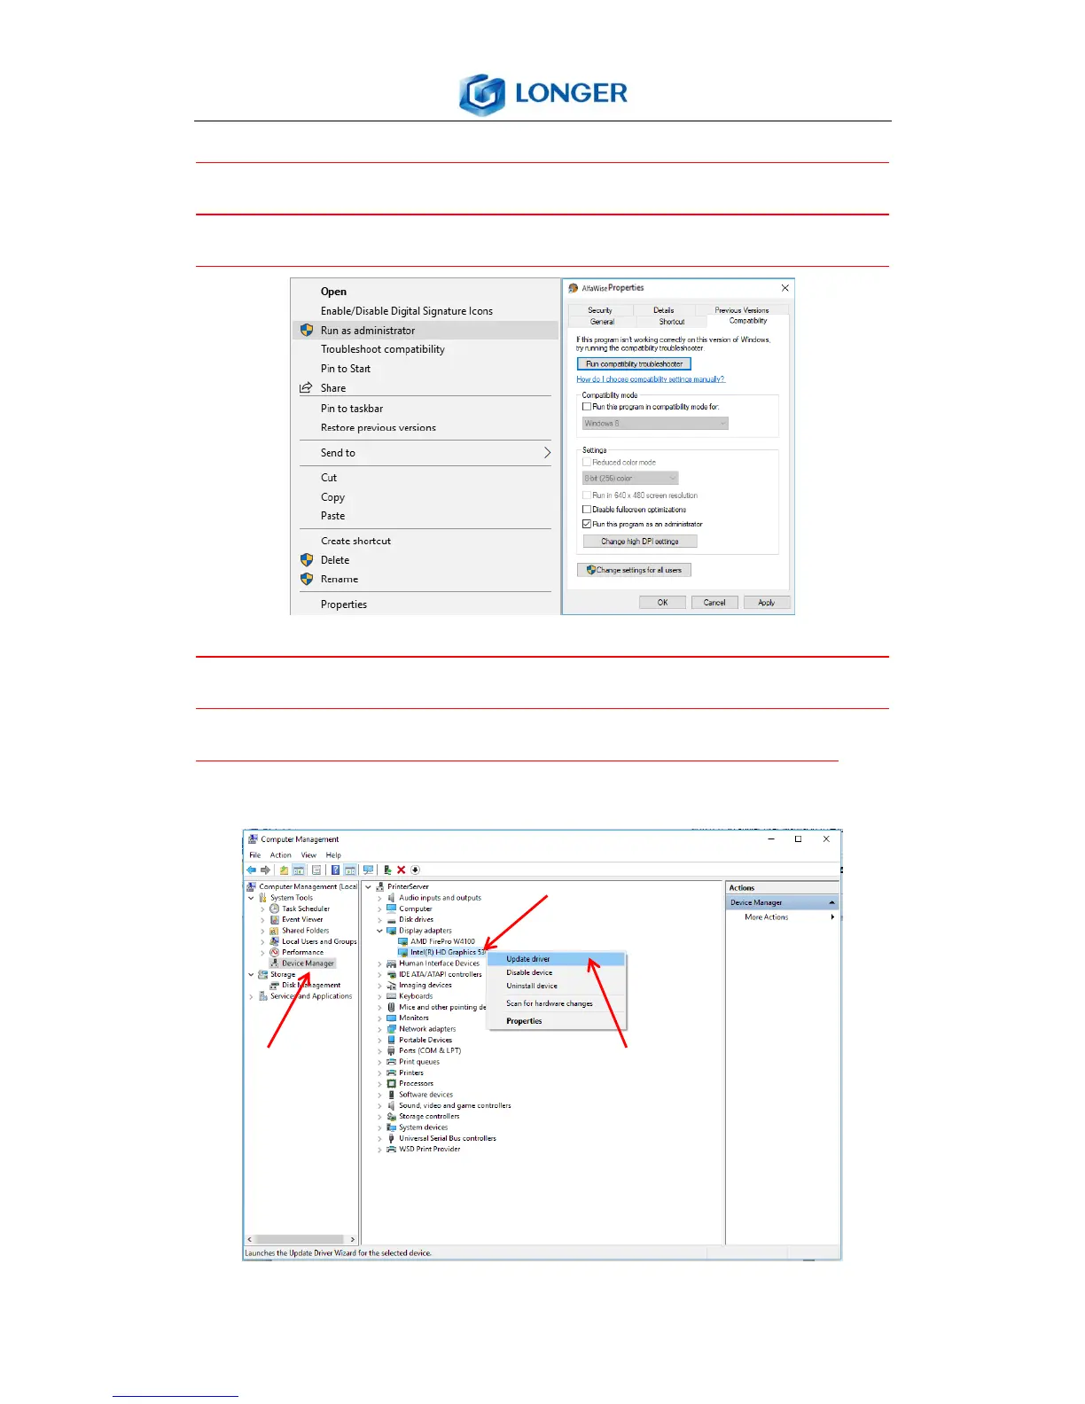Screen dimensions: 1085x1404
Task: Collapse the PrinterServer root node
Action: click(368, 886)
